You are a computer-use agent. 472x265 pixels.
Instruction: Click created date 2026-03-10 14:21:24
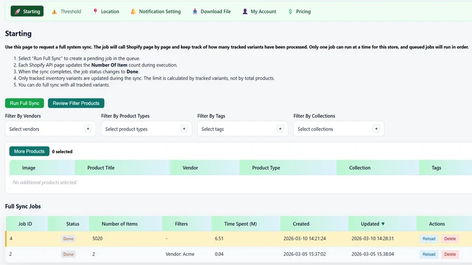pos(304,238)
